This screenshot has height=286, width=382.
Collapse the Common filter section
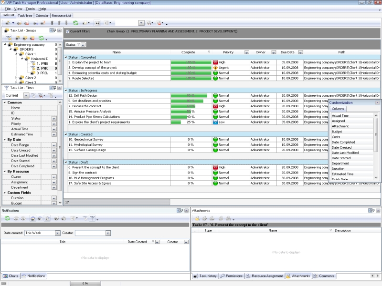click(5, 102)
